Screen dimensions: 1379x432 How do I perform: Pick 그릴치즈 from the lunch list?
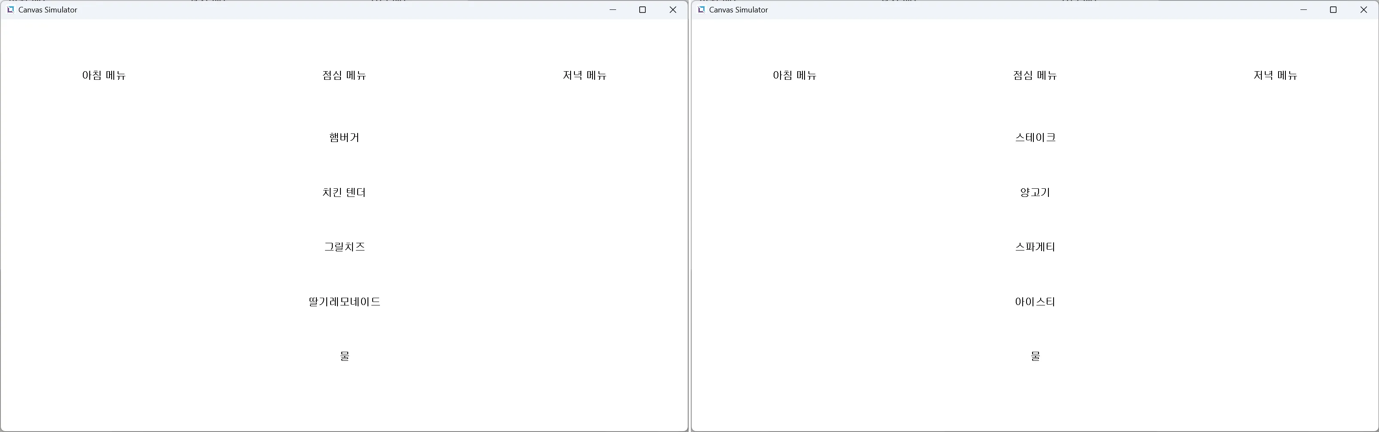coord(344,247)
